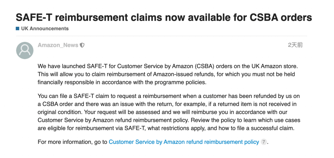Click the link click-count badge showing 7
Image resolution: width=334 pixels, height=158 pixels.
click(x=263, y=142)
